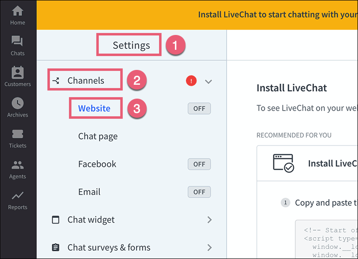
Task: Open the Archives clock icon
Action: coord(18,103)
